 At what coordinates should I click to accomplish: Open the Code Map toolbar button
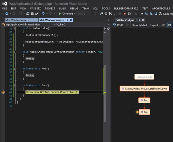pos(166,14)
